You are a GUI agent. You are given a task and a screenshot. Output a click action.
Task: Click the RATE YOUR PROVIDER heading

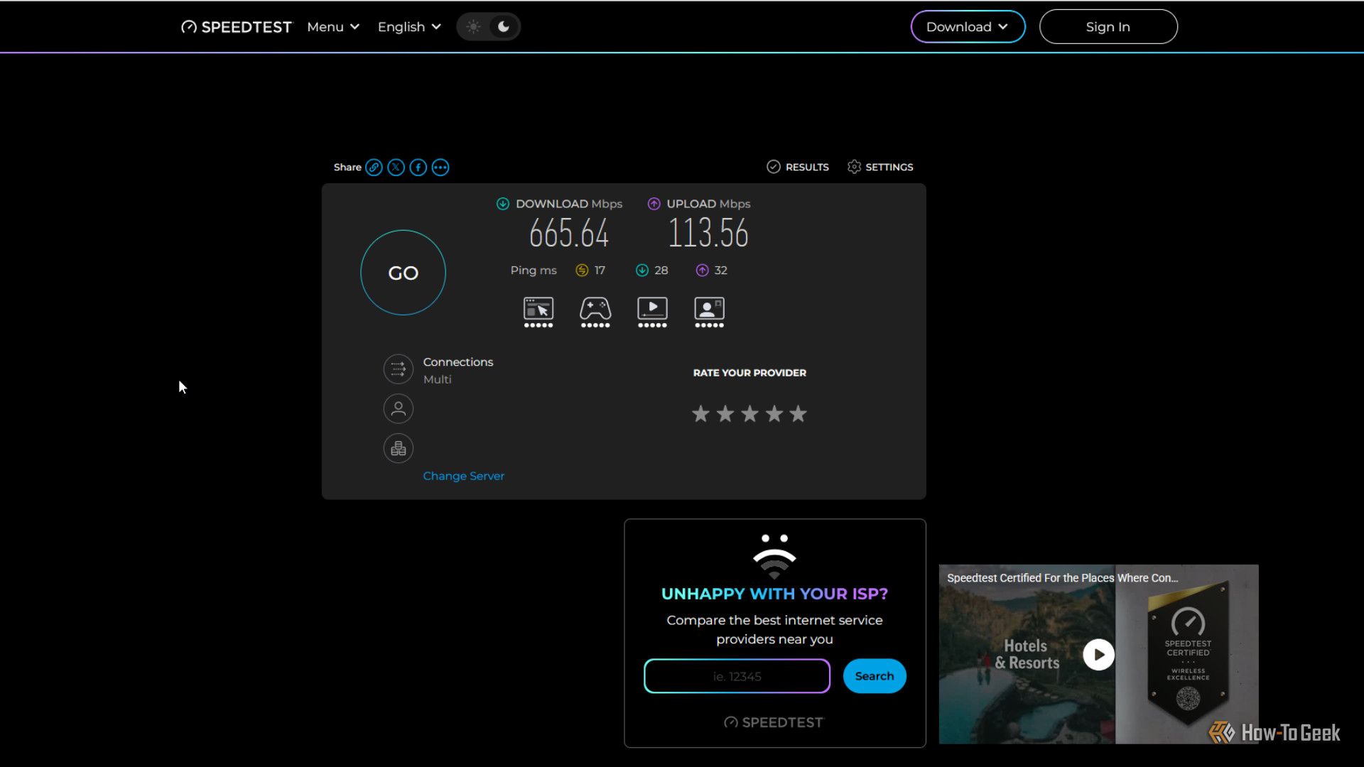pyautogui.click(x=749, y=373)
